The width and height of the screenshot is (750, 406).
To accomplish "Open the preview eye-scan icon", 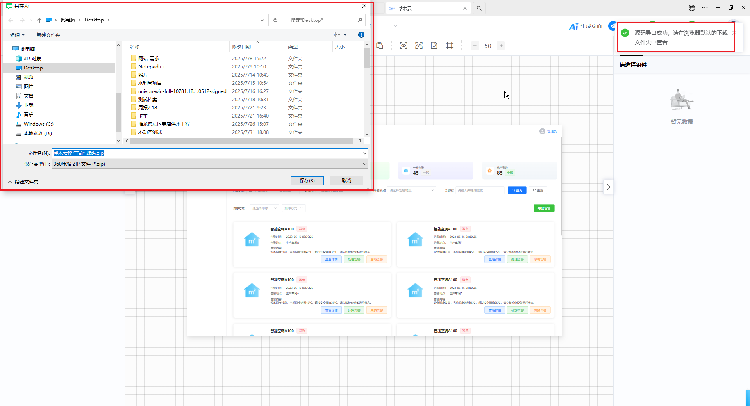I will [404, 46].
